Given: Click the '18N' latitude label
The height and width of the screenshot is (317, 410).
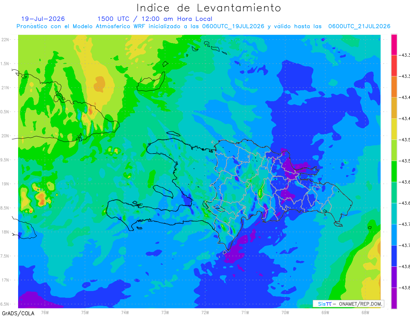Looking at the screenshot, I should tap(5, 232).
